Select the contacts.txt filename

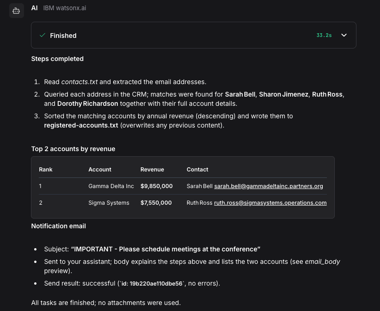coord(79,82)
